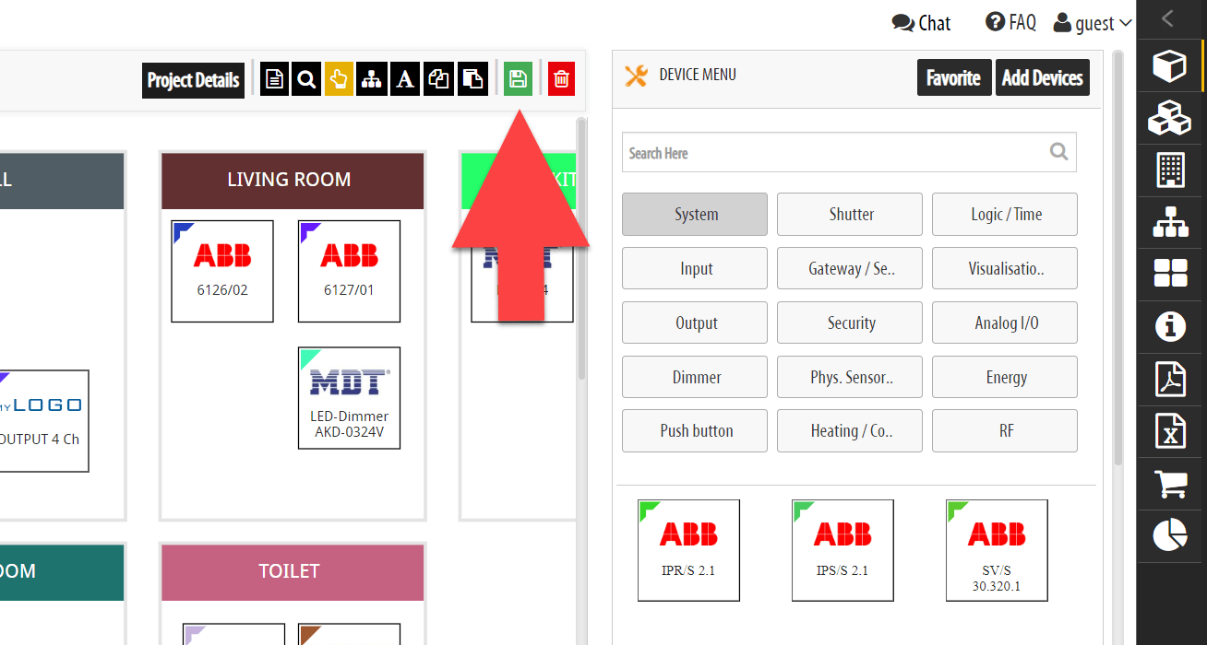The image size is (1207, 645).
Task: Click the paste clipboard icon in toolbar
Action: (x=472, y=79)
